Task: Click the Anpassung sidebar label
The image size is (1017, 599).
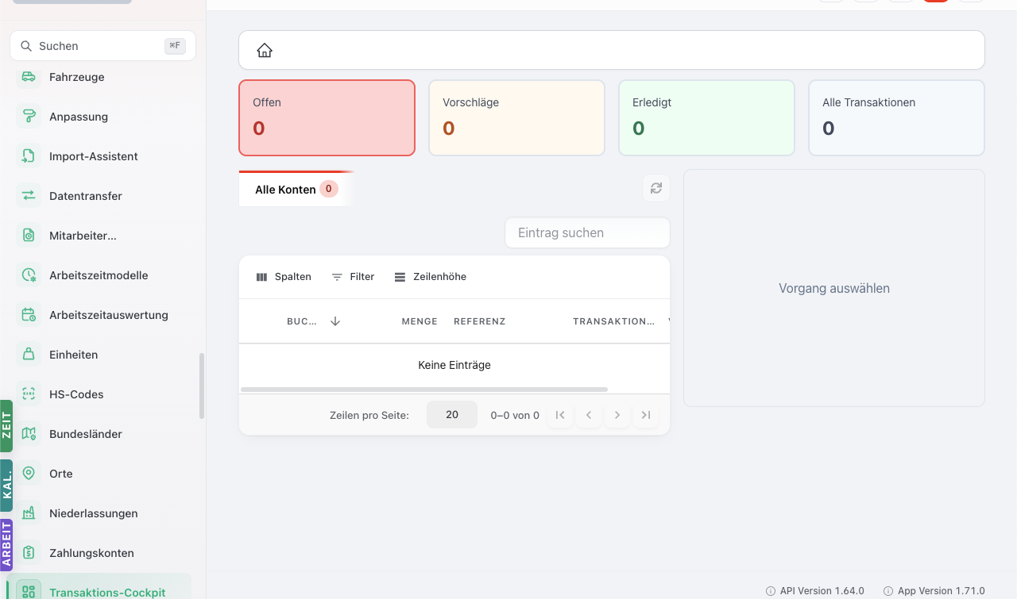Action: (79, 117)
